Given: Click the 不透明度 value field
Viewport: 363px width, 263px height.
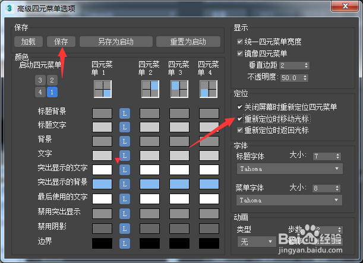Looking at the screenshot, I should (291, 78).
